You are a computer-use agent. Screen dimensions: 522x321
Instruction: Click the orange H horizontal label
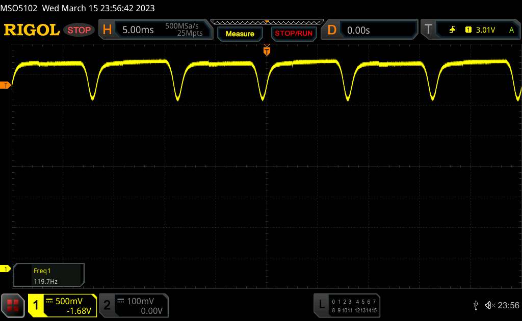click(x=107, y=30)
